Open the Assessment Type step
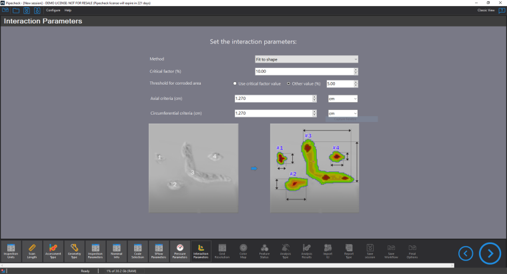507x274 pixels. [x=53, y=251]
